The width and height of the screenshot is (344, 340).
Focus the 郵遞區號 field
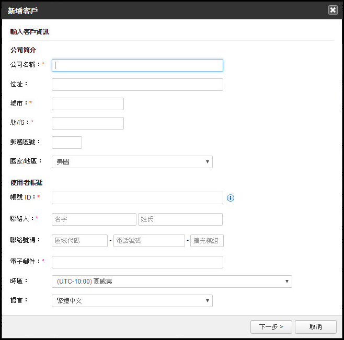[67, 143]
